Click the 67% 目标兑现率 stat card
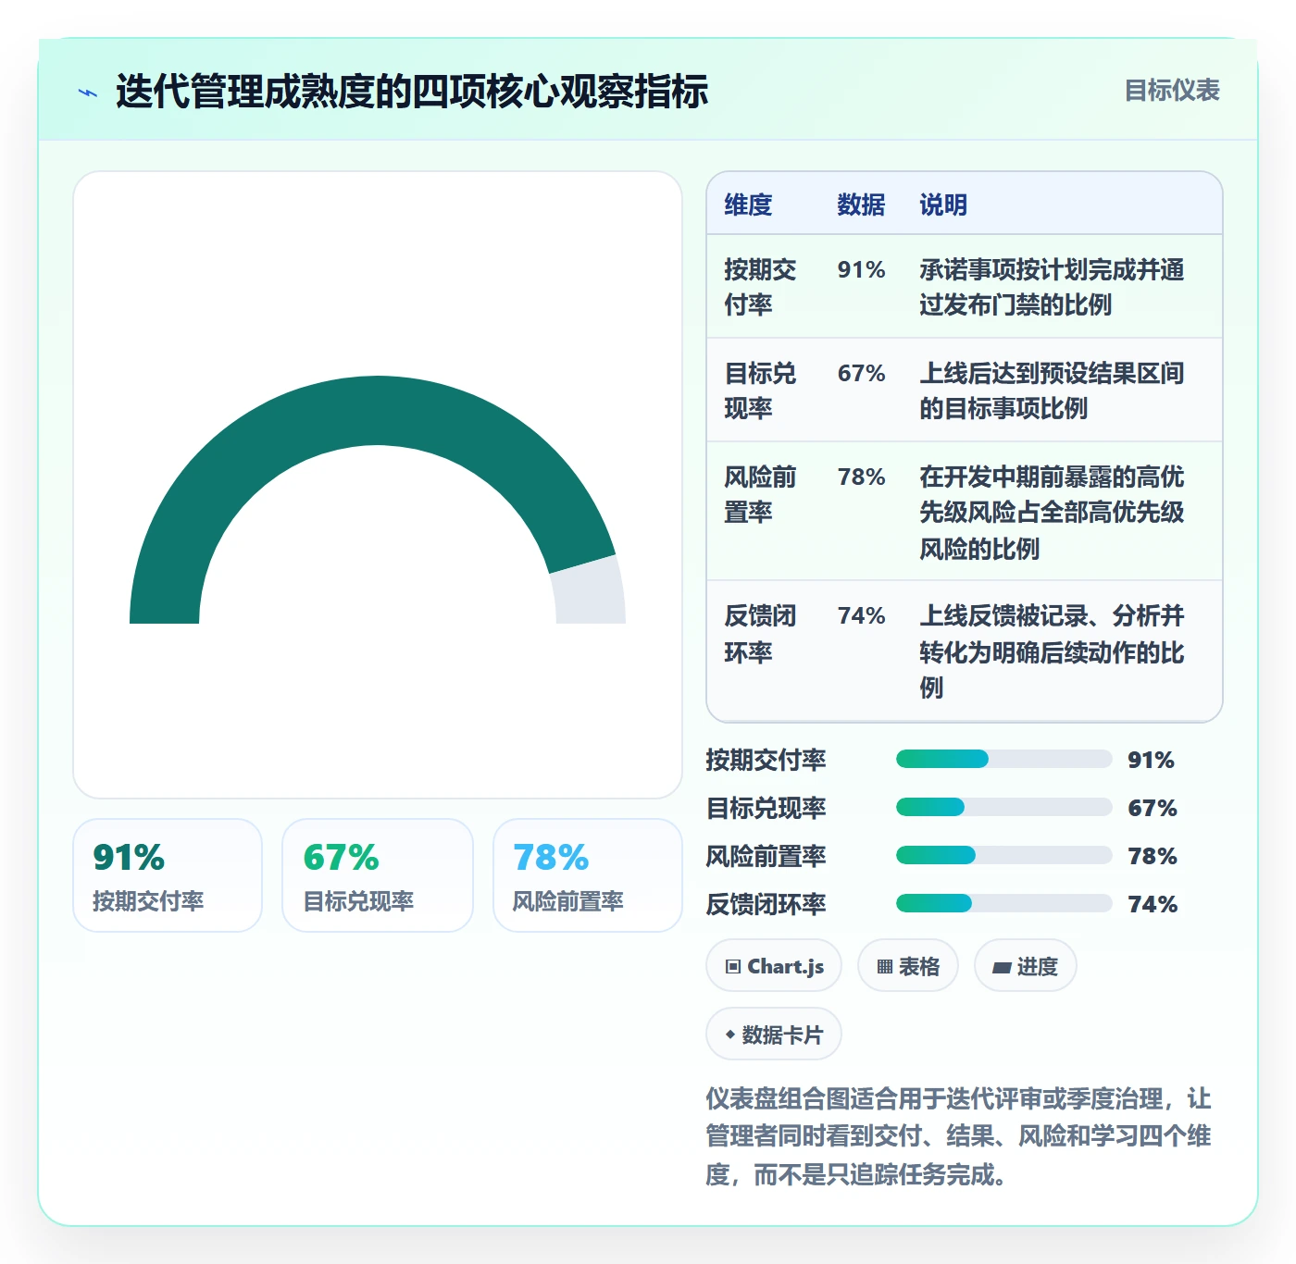 click(378, 875)
